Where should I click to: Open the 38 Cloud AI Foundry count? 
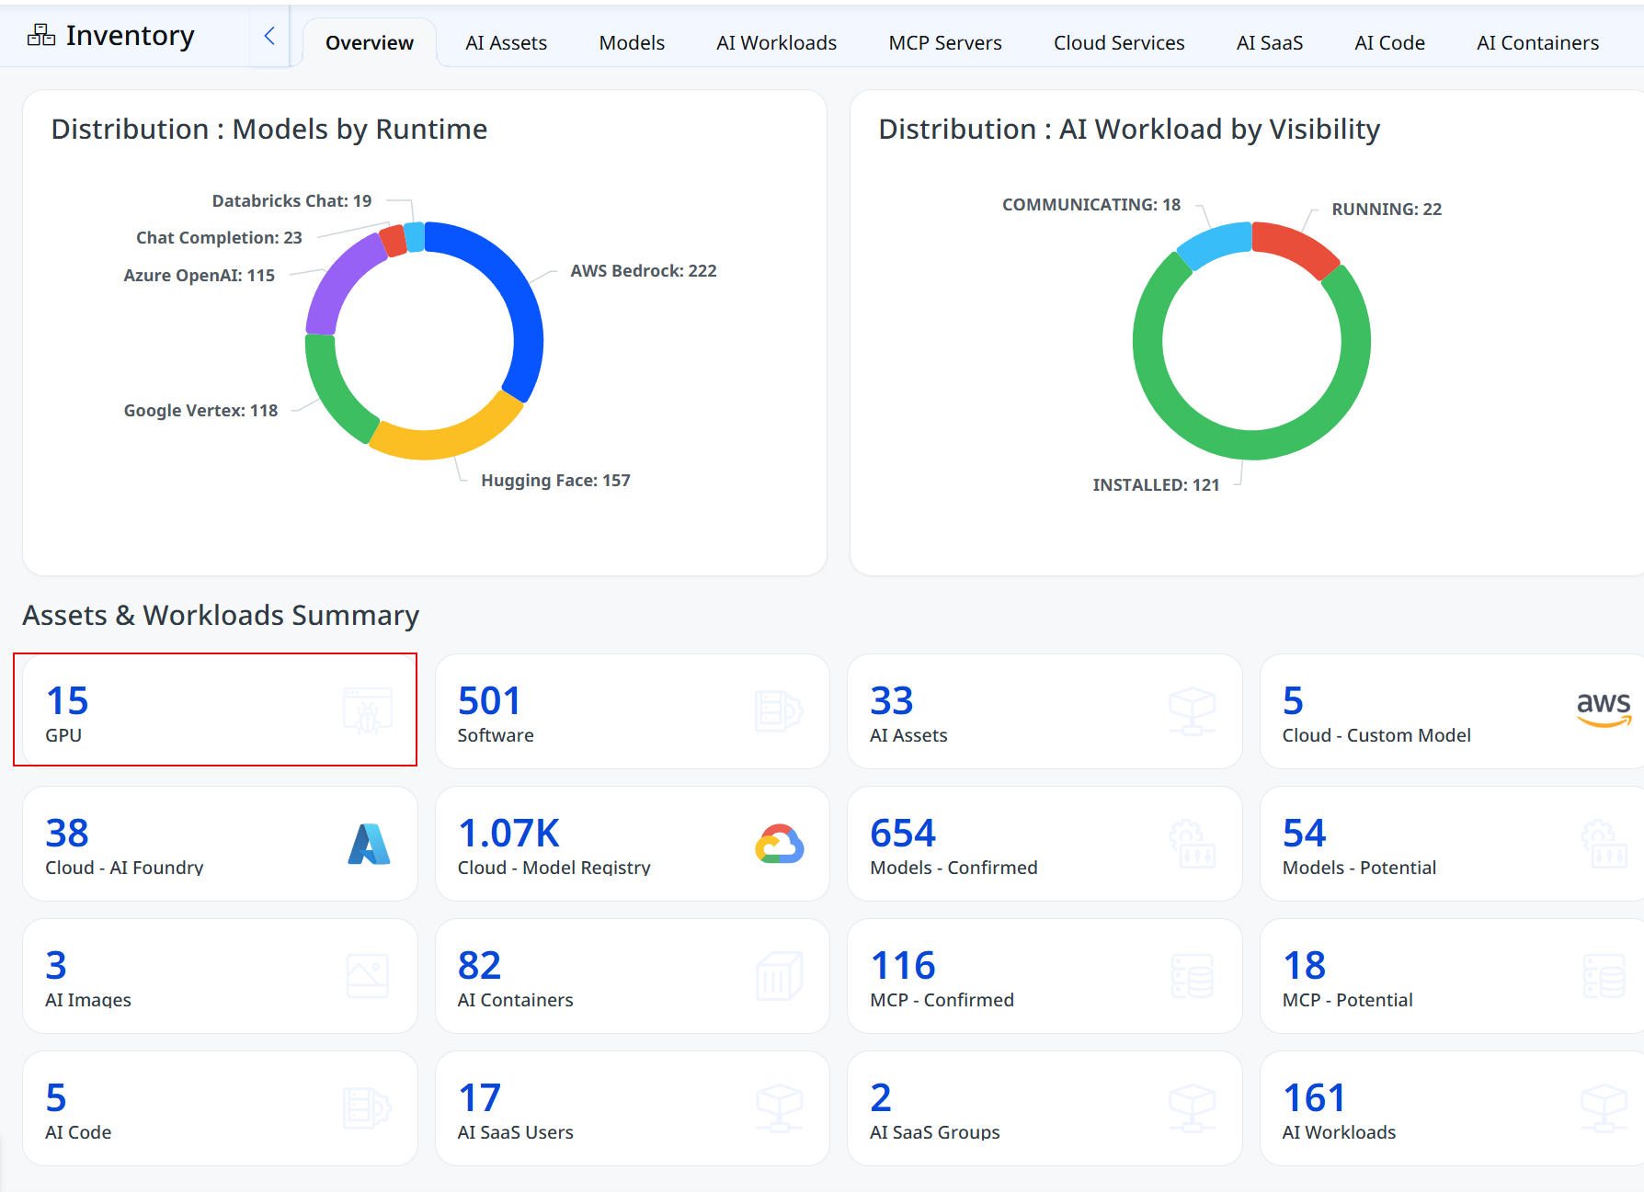coord(67,834)
